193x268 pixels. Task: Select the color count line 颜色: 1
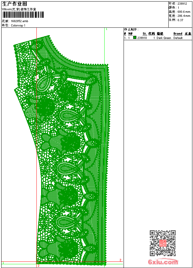(x=174, y=8)
